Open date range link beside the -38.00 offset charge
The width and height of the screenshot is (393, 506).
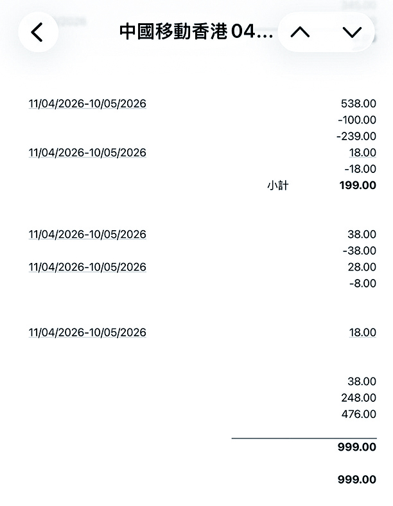(x=87, y=235)
